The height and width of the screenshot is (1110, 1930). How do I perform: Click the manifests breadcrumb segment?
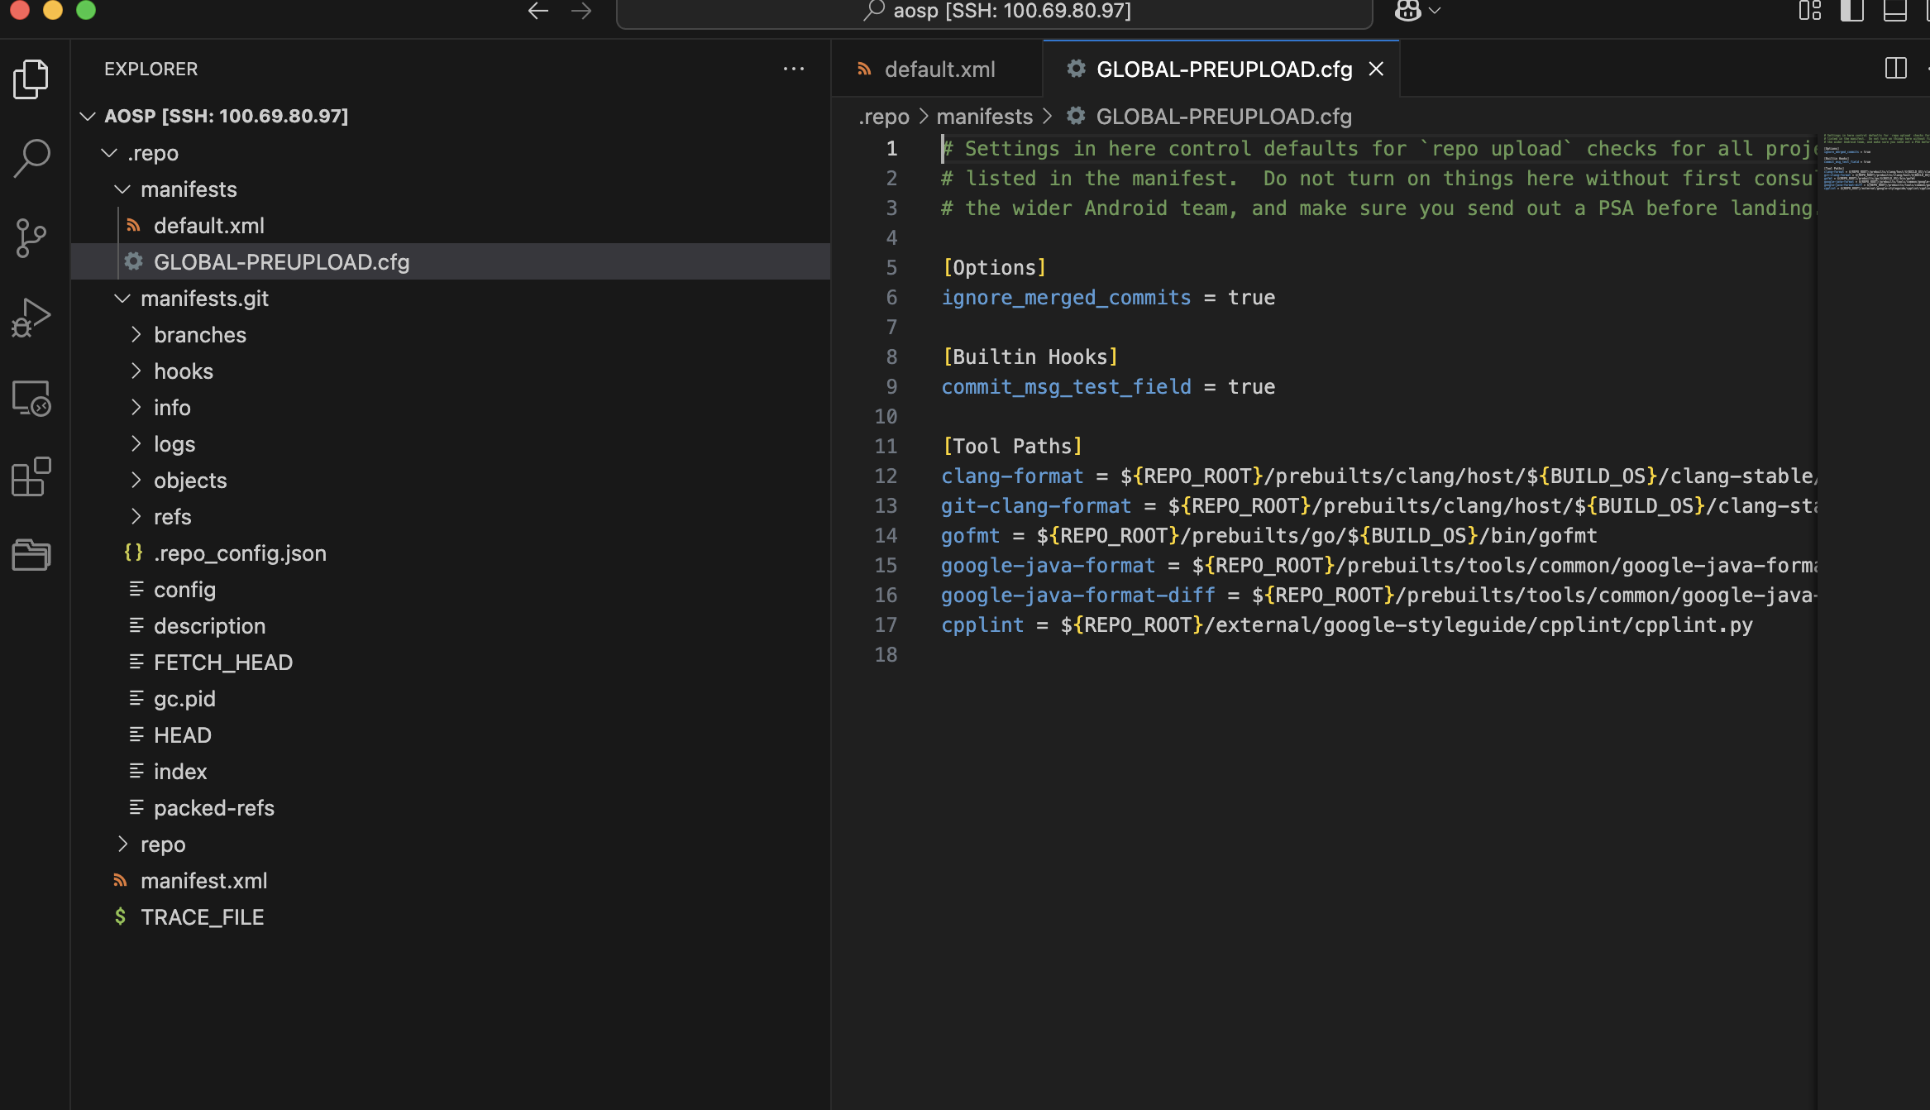[984, 117]
